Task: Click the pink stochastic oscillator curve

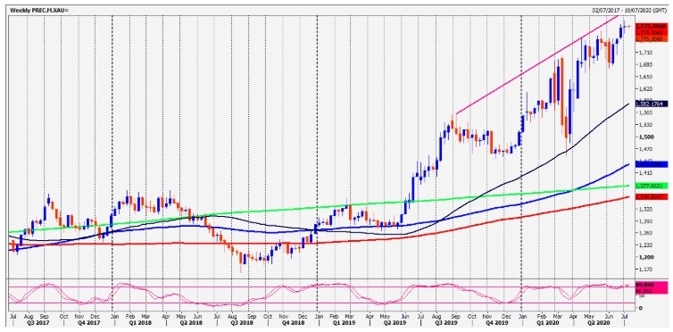Action: (x=318, y=295)
